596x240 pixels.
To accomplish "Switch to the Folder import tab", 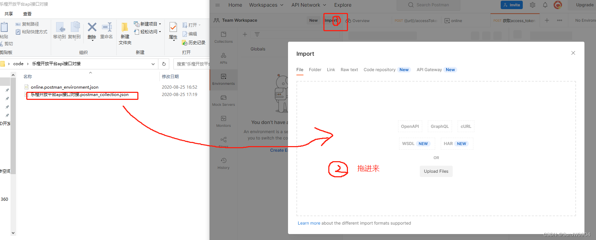I will point(315,70).
